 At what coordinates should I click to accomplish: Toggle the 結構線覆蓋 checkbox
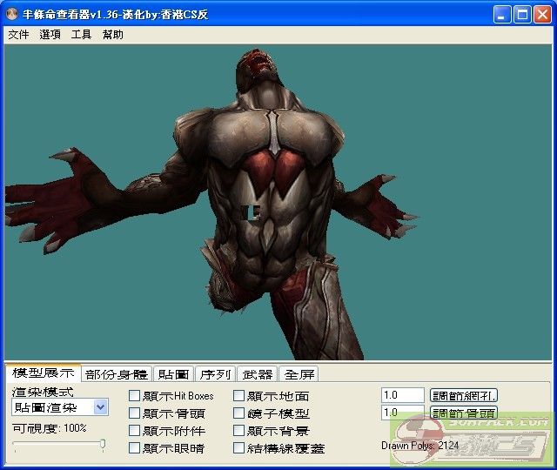pos(239,448)
